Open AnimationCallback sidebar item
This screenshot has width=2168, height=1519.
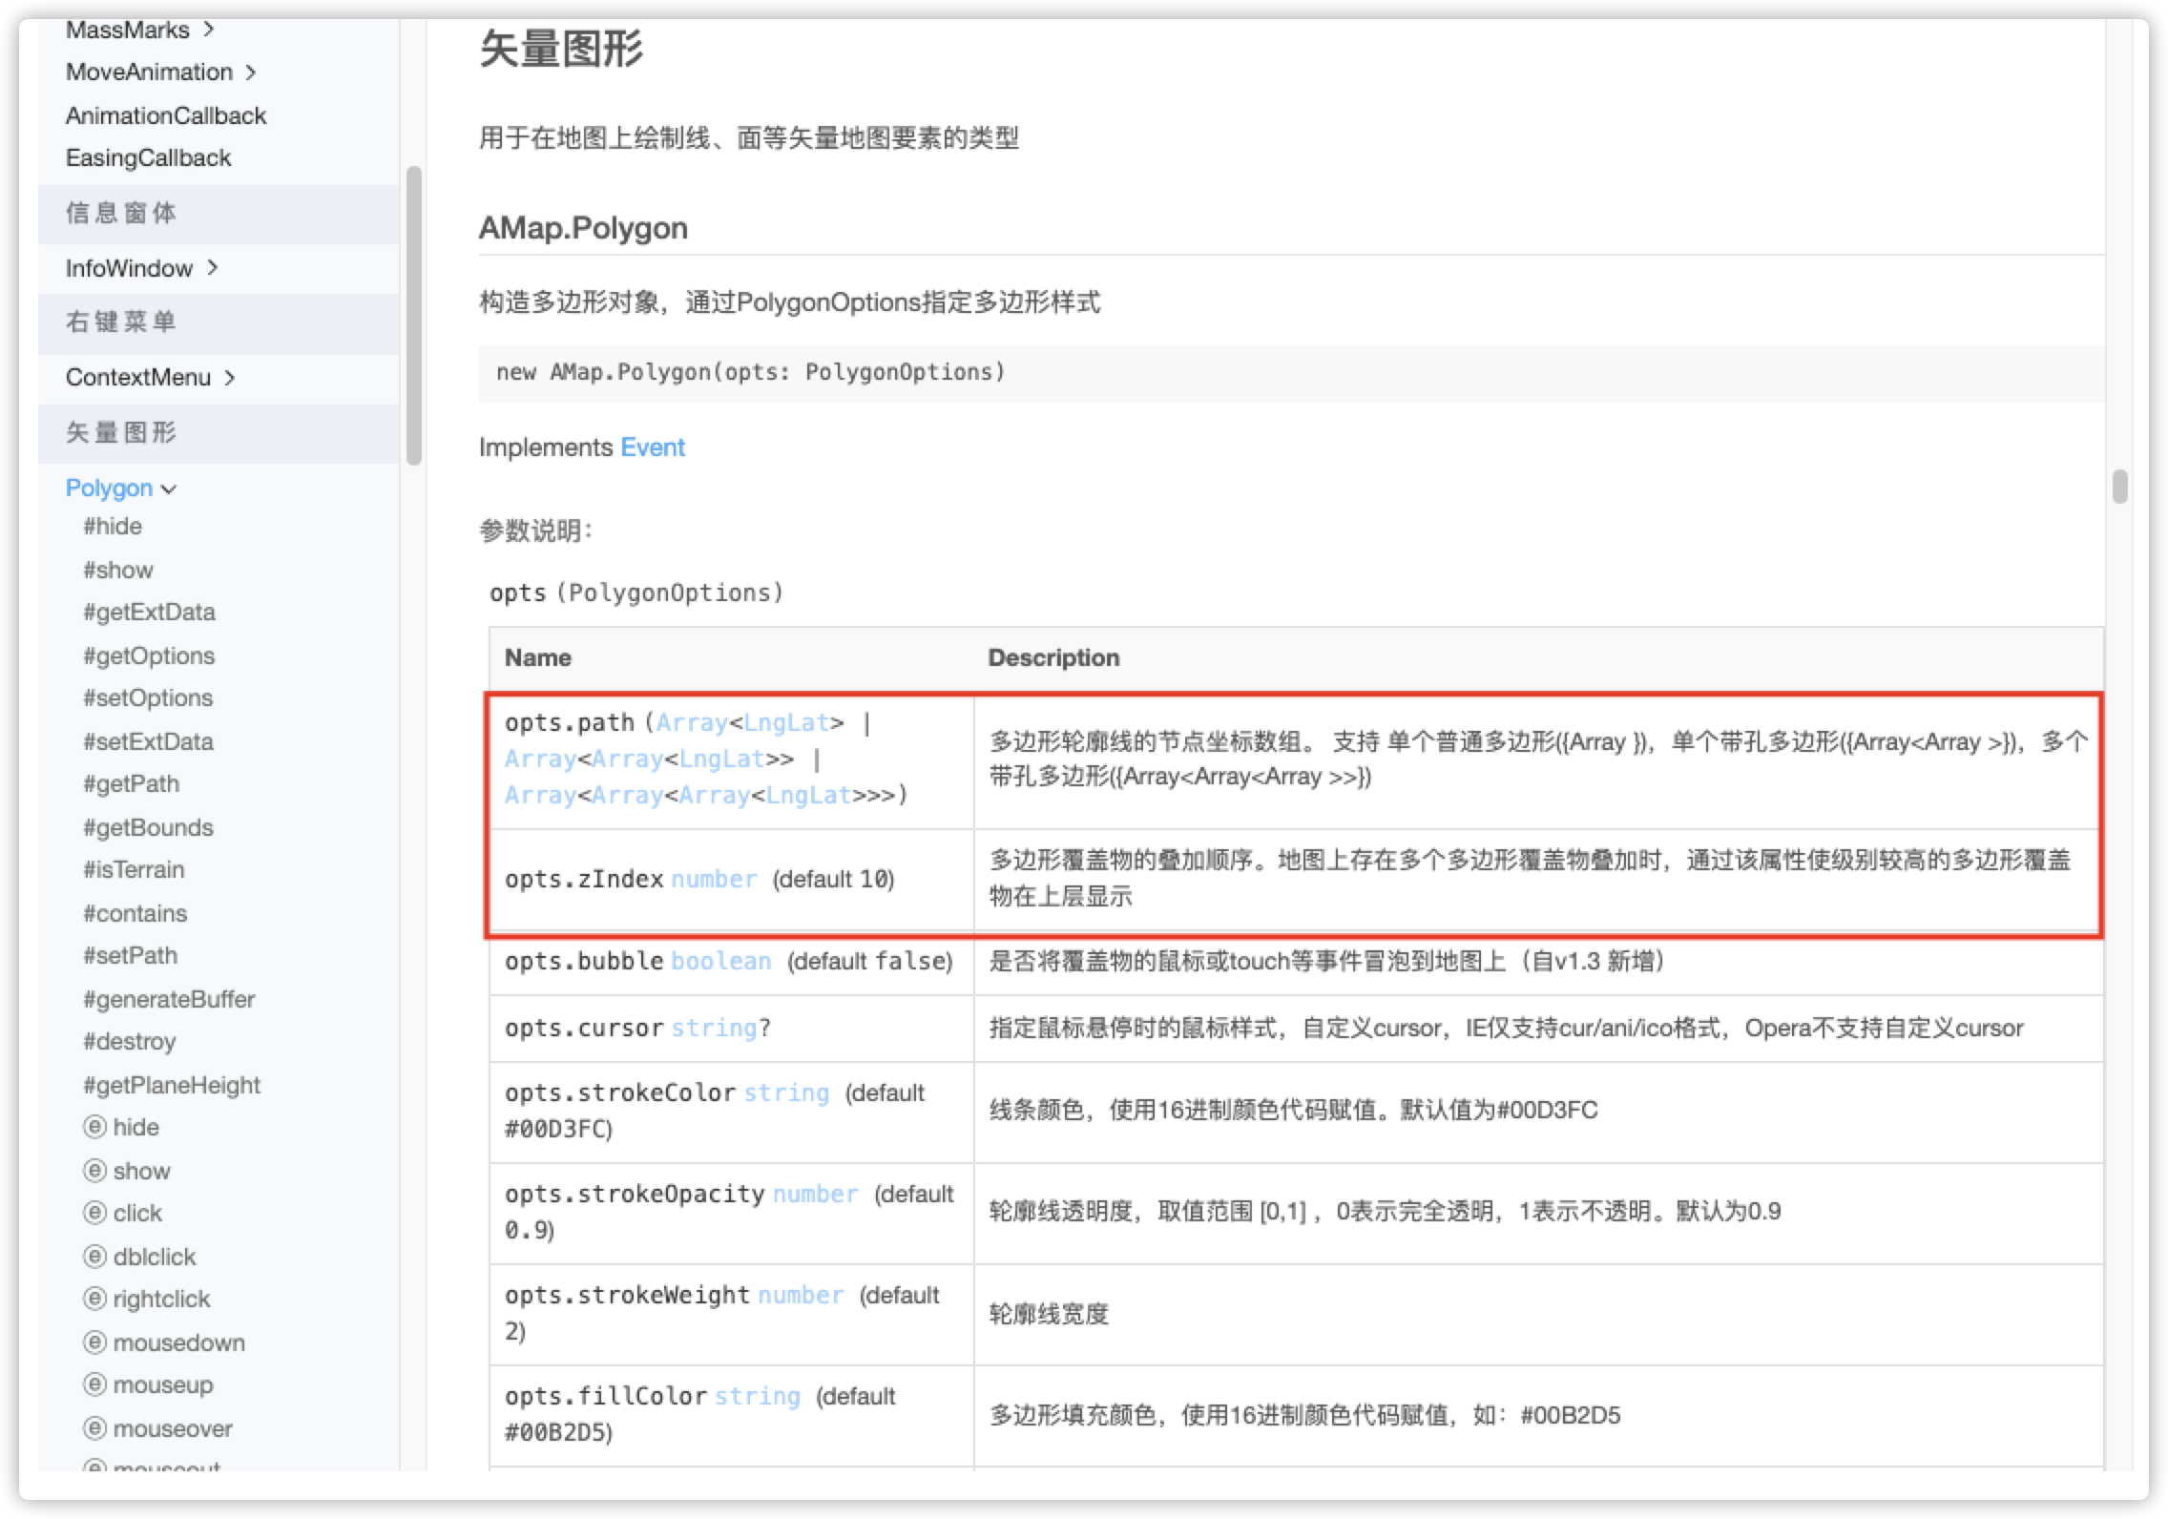pos(166,115)
